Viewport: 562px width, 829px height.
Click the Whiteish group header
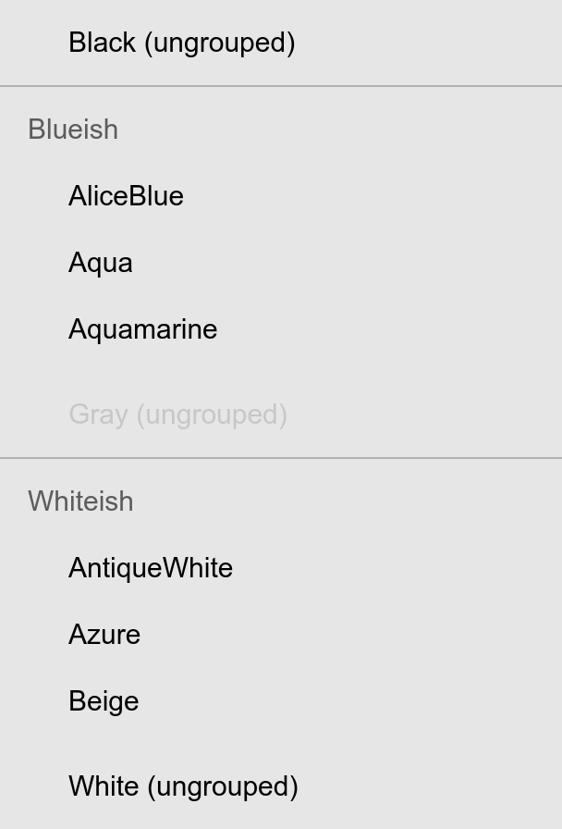80,501
